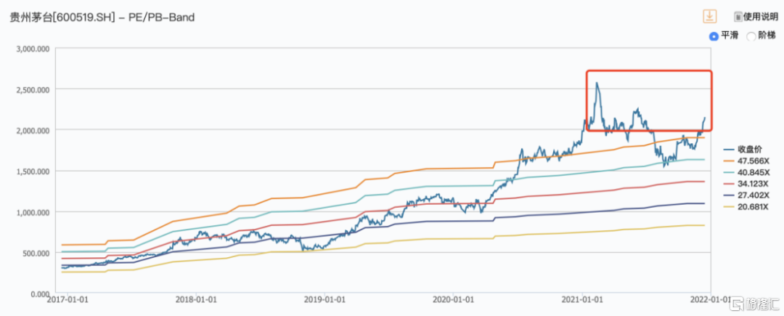Toggle the 收盘价 legend series
Screen dimensions: 784x316
[743, 149]
